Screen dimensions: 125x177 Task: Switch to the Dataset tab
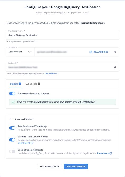click(x=14, y=84)
